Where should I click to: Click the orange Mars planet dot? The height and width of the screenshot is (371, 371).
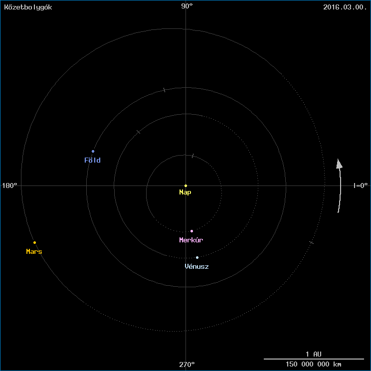click(x=34, y=242)
